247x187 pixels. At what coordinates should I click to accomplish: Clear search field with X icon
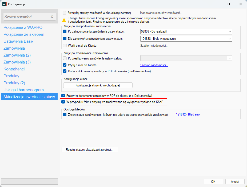pos(52,17)
